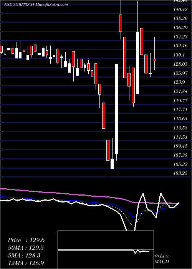This screenshot has height=269, width=192.
Task: Click the 5MA : 128.3 readout
Action: point(24,255)
